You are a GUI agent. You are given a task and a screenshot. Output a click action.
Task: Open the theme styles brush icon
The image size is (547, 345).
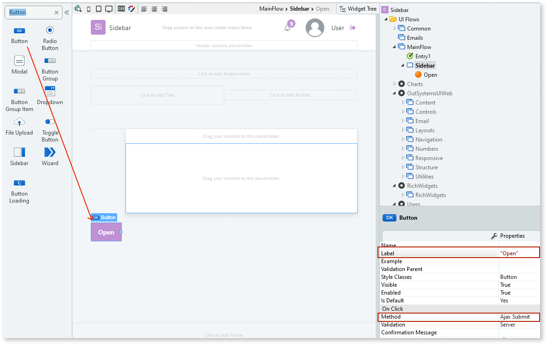132,8
